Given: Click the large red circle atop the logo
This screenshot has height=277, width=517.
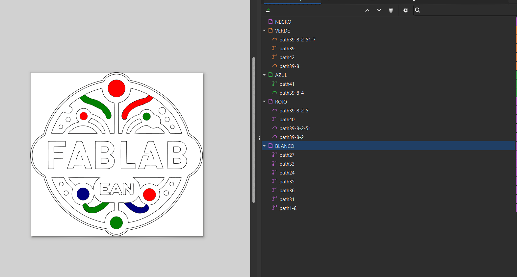Looking at the screenshot, I should pos(116,88).
